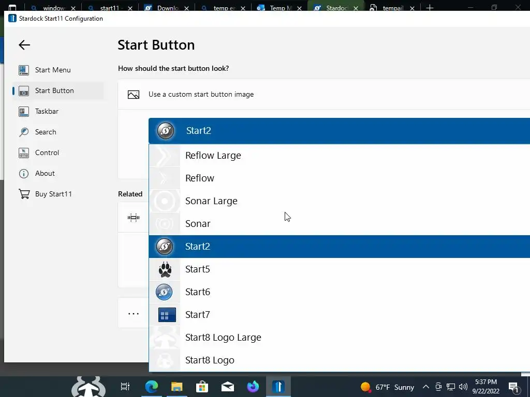Click Start11 app icon on taskbar
Screen dimensions: 530x397
(x=278, y=387)
